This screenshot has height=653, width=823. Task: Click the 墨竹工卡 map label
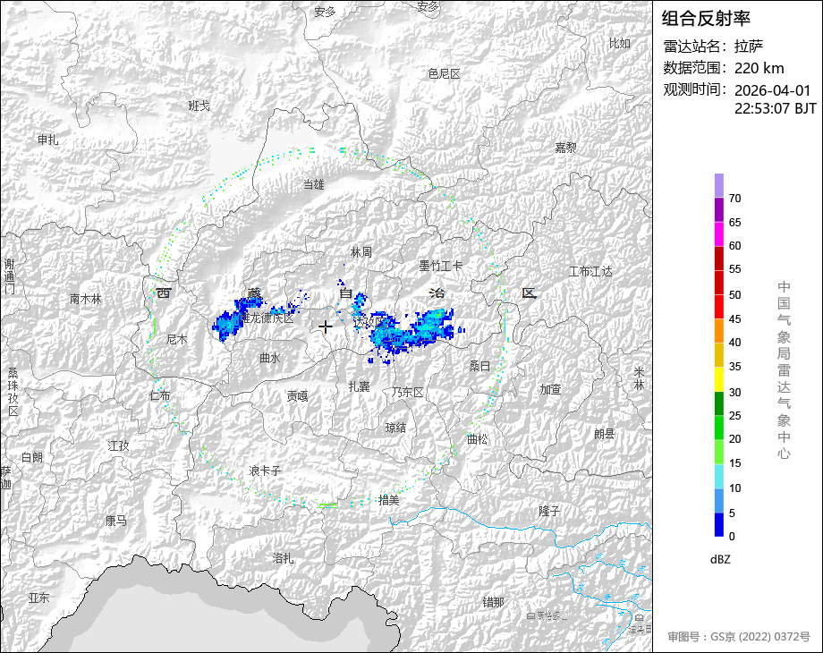(x=441, y=267)
